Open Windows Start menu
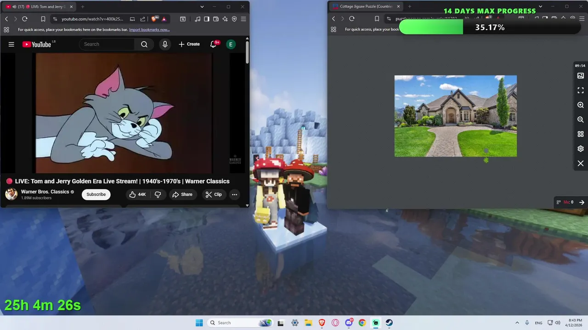This screenshot has width=588, height=330. pyautogui.click(x=199, y=323)
